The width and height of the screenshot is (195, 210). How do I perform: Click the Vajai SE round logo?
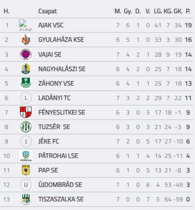[x=26, y=54]
